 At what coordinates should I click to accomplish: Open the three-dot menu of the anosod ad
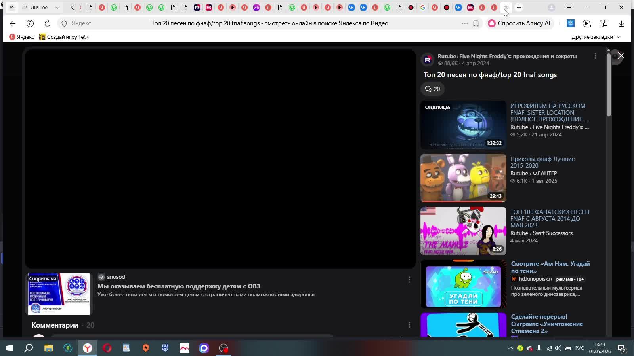409,280
